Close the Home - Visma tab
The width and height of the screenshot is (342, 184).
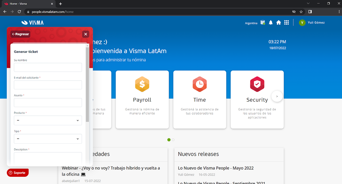tap(52, 4)
